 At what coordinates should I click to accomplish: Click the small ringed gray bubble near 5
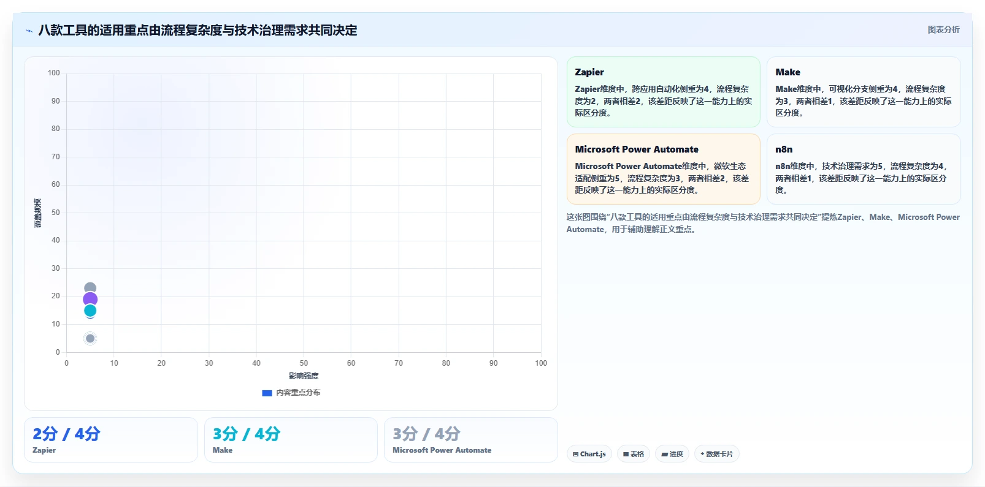click(90, 339)
